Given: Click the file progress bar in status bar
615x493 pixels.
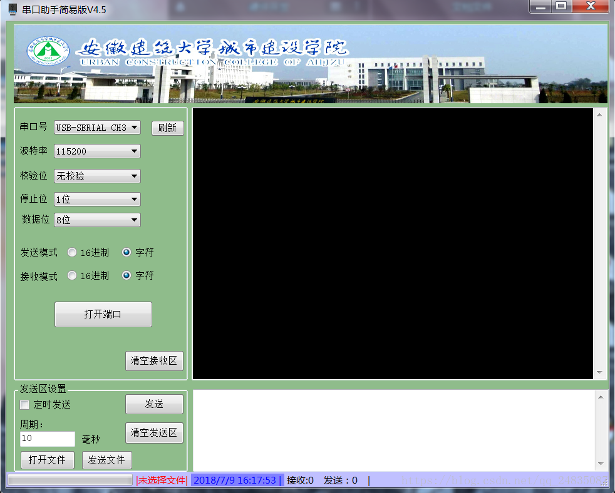Looking at the screenshot, I should click(70, 480).
